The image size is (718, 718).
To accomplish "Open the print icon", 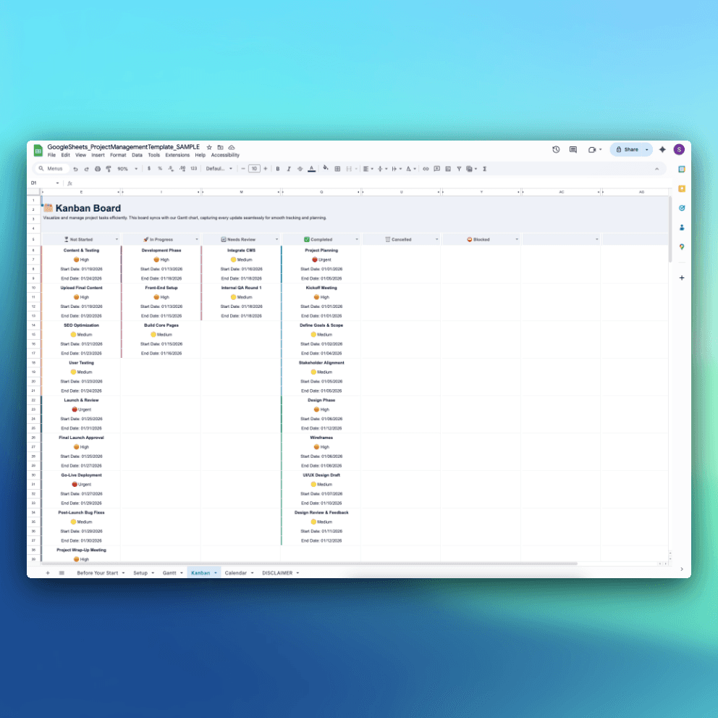I will (96, 168).
